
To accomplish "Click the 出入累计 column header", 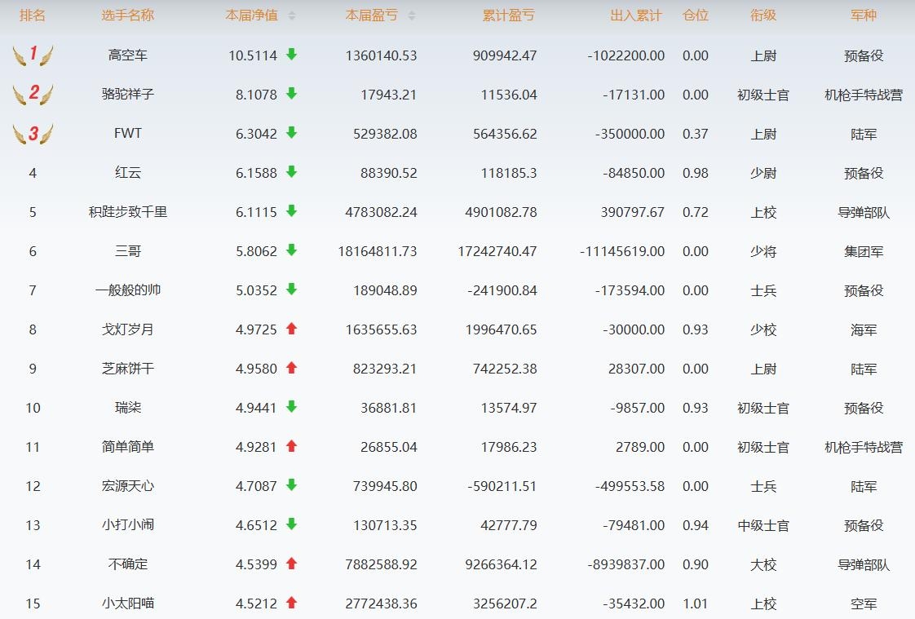I will [636, 15].
